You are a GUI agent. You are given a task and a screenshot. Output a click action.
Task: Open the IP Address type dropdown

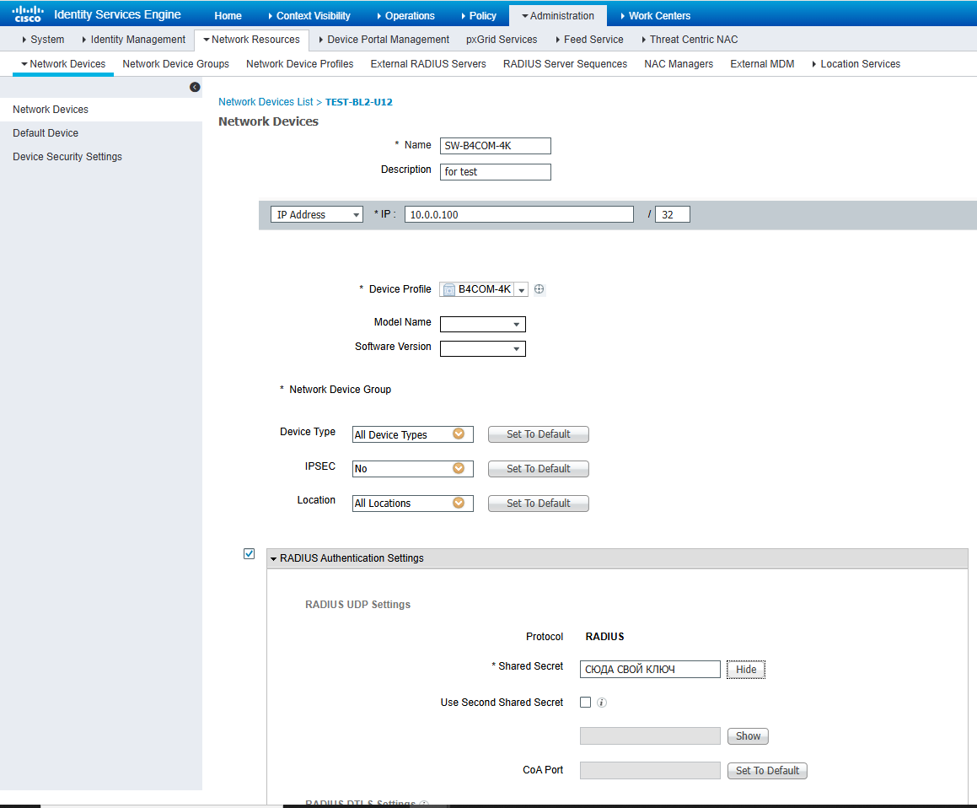tap(317, 215)
